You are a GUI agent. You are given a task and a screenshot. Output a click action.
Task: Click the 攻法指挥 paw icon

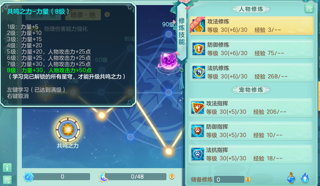(x=197, y=108)
